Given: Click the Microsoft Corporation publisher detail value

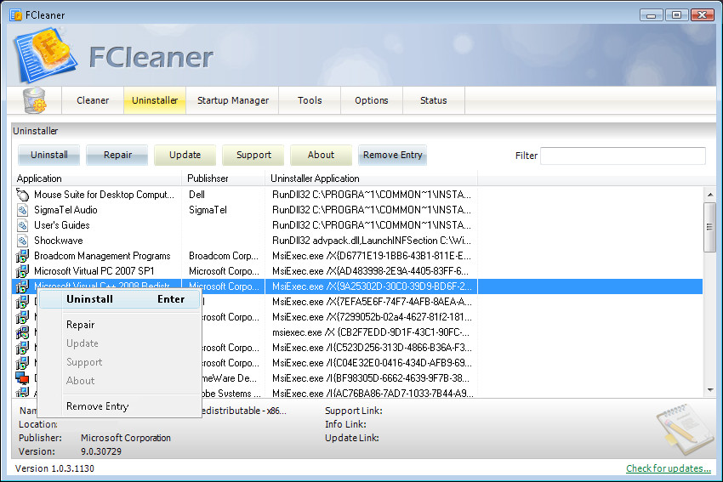Looking at the screenshot, I should (126, 438).
